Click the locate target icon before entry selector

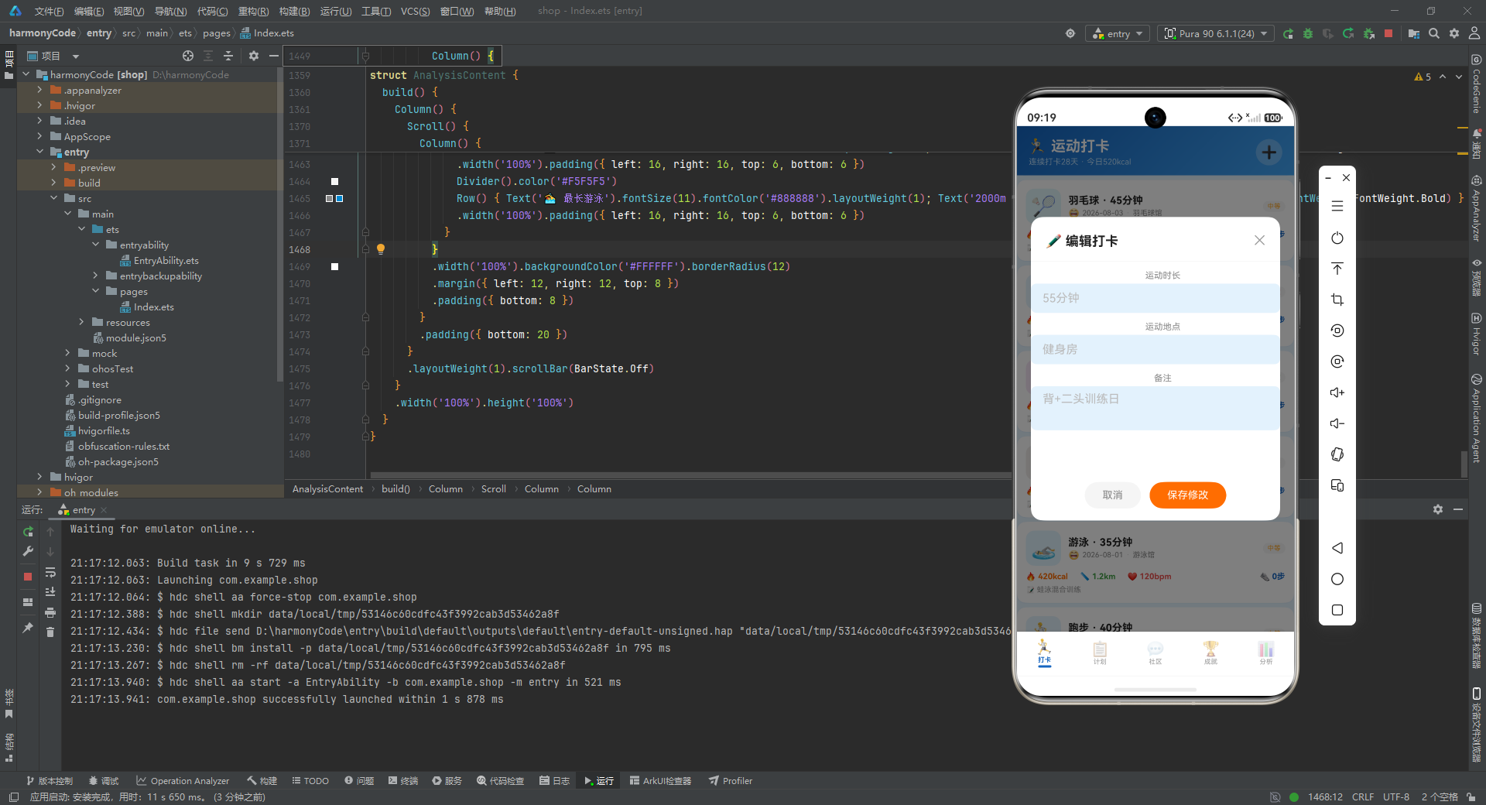1070,33
